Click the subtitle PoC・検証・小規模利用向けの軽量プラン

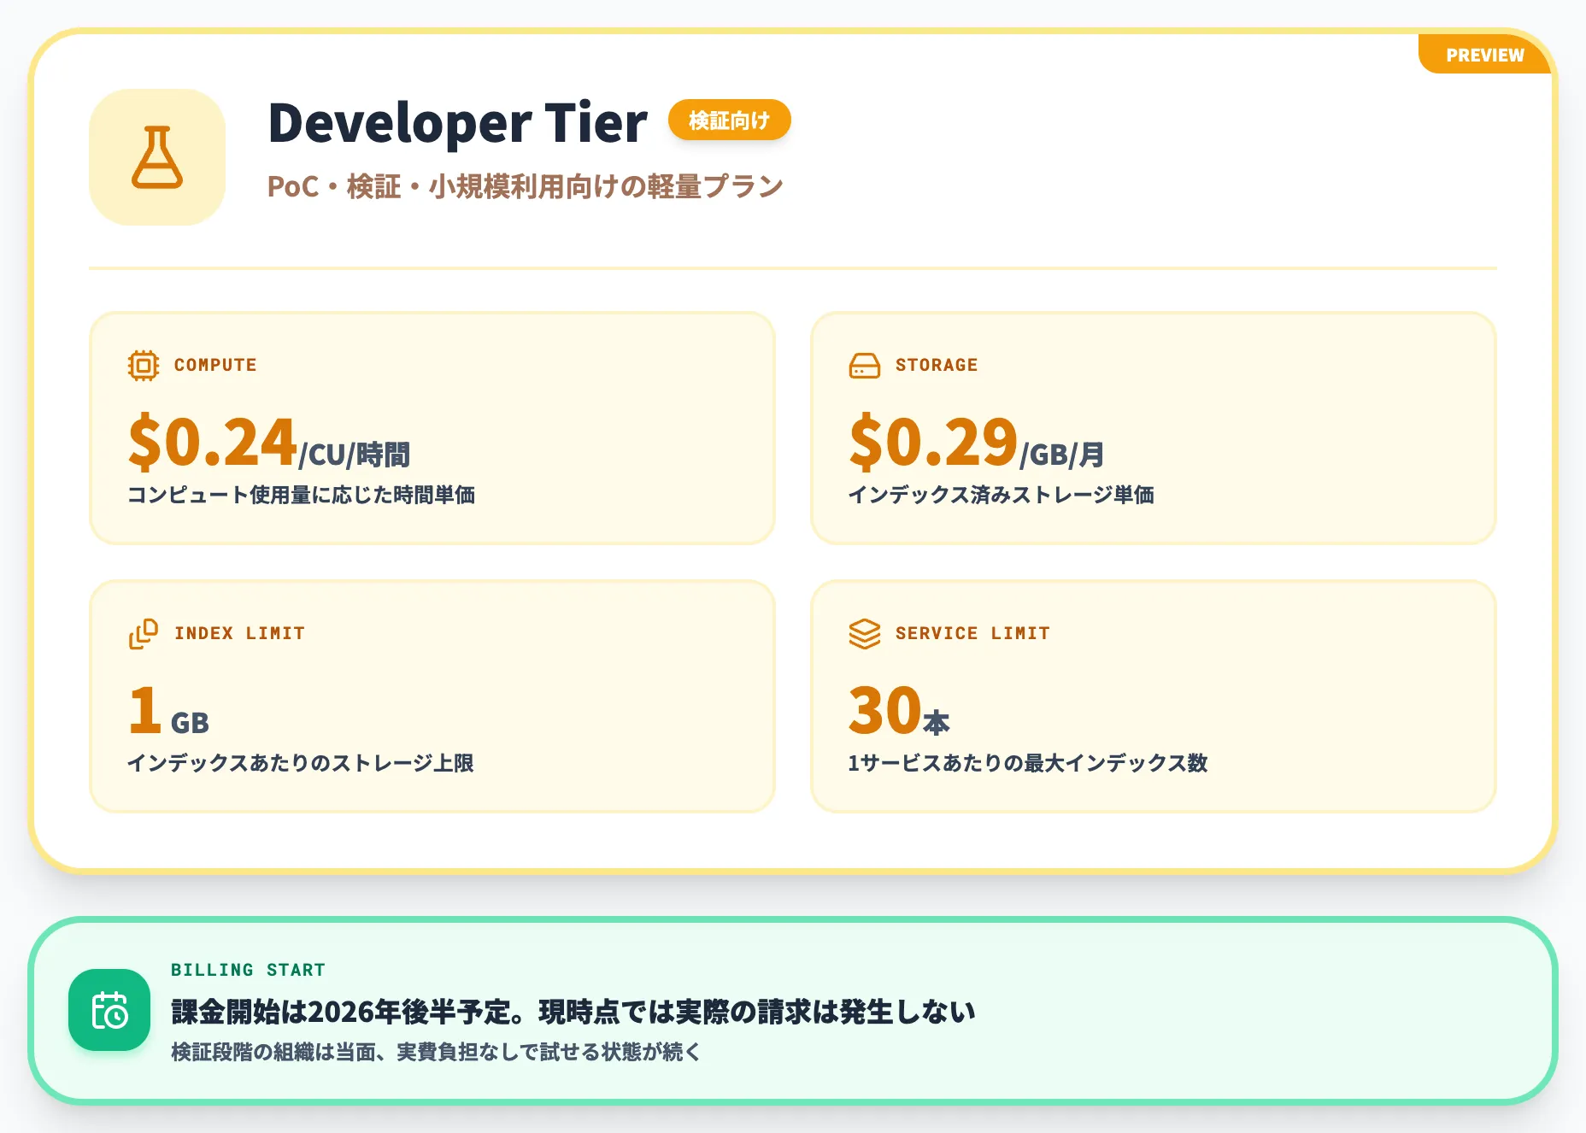tap(525, 186)
